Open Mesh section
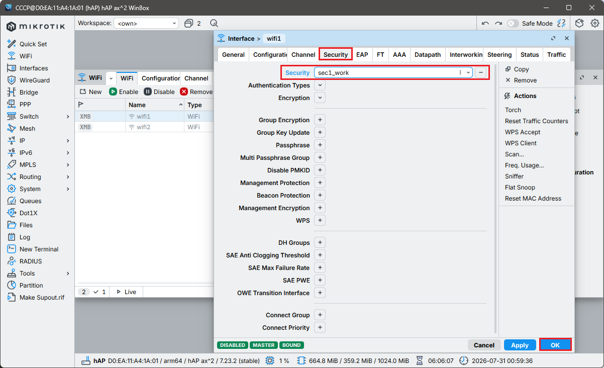Image resolution: width=604 pixels, height=368 pixels. click(27, 128)
